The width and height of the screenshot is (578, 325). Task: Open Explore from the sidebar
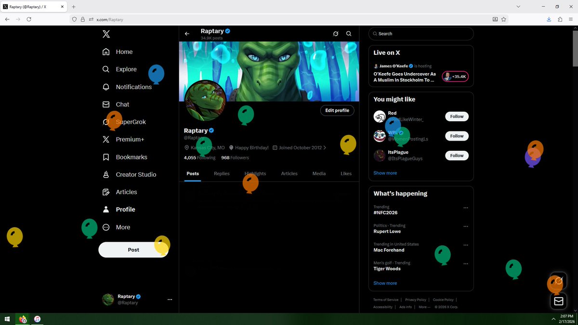120,69
